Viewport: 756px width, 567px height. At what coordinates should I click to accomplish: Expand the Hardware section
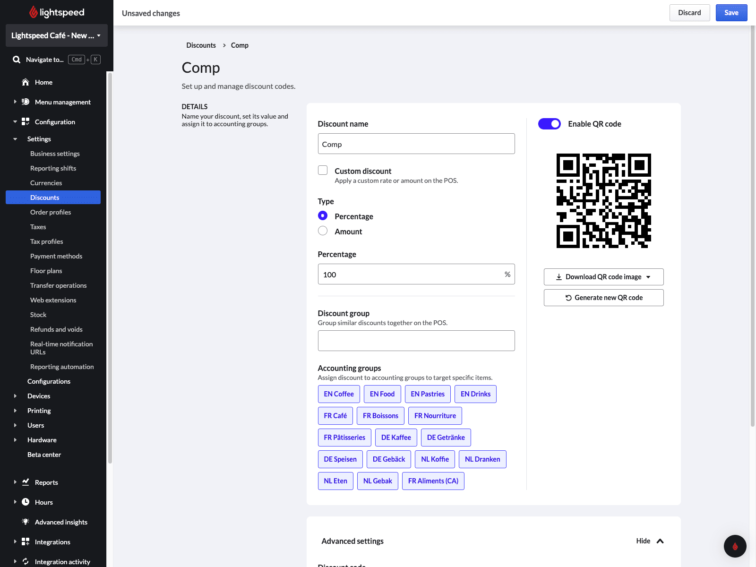tap(15, 440)
